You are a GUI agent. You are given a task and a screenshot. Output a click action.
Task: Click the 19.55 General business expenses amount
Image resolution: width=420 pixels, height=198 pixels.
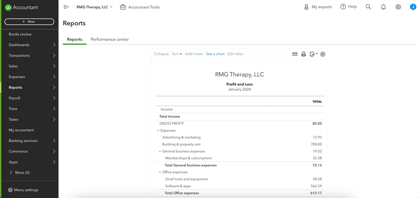(317, 151)
